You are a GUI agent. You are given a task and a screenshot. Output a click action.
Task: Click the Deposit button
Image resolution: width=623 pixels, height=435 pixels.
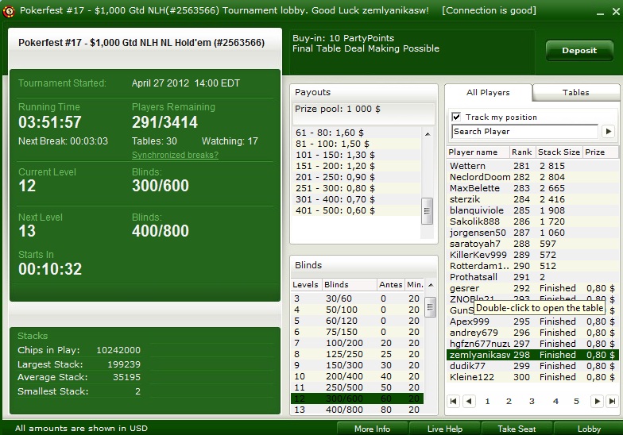coord(579,51)
